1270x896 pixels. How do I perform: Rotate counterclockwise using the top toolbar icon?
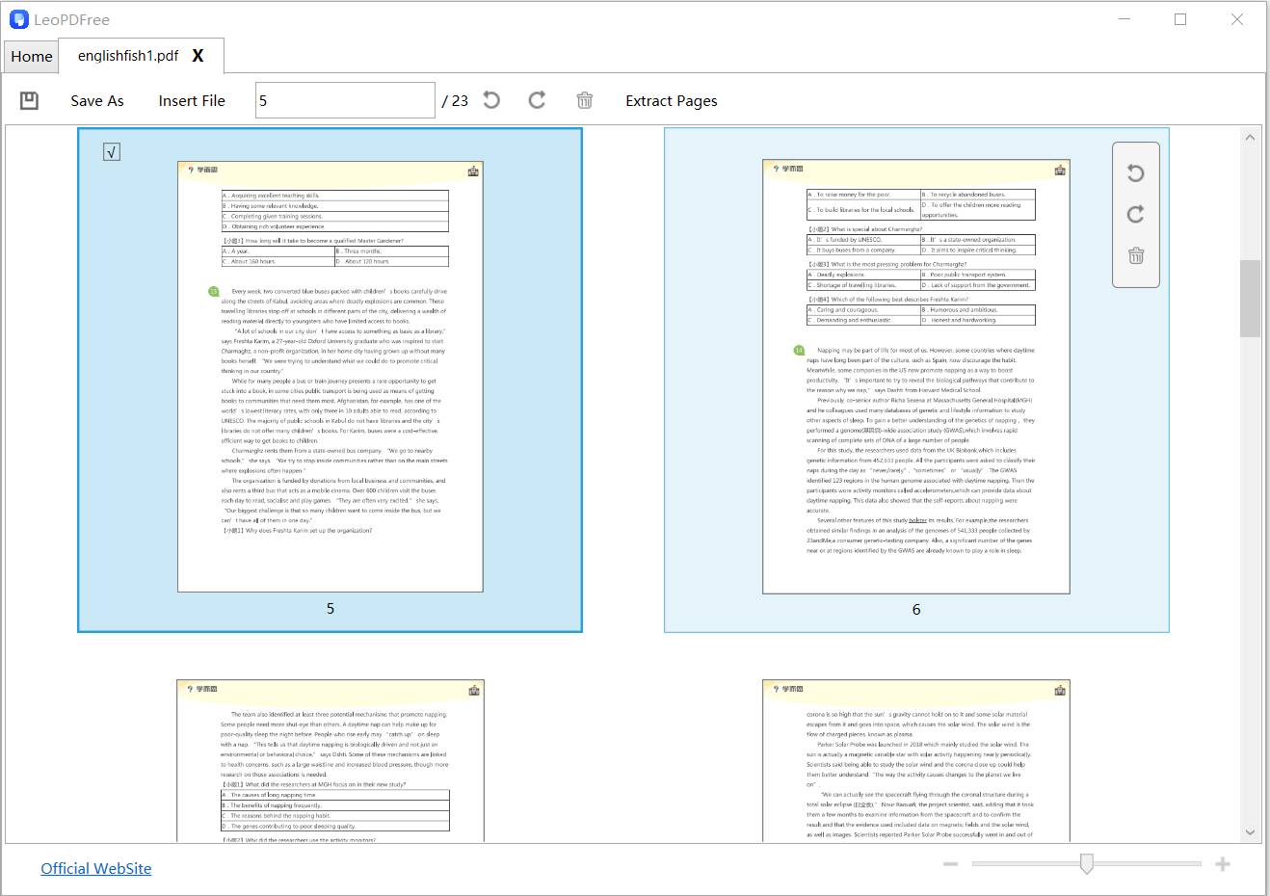pyautogui.click(x=491, y=100)
